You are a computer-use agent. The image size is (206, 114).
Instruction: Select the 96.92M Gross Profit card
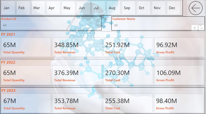(179, 47)
